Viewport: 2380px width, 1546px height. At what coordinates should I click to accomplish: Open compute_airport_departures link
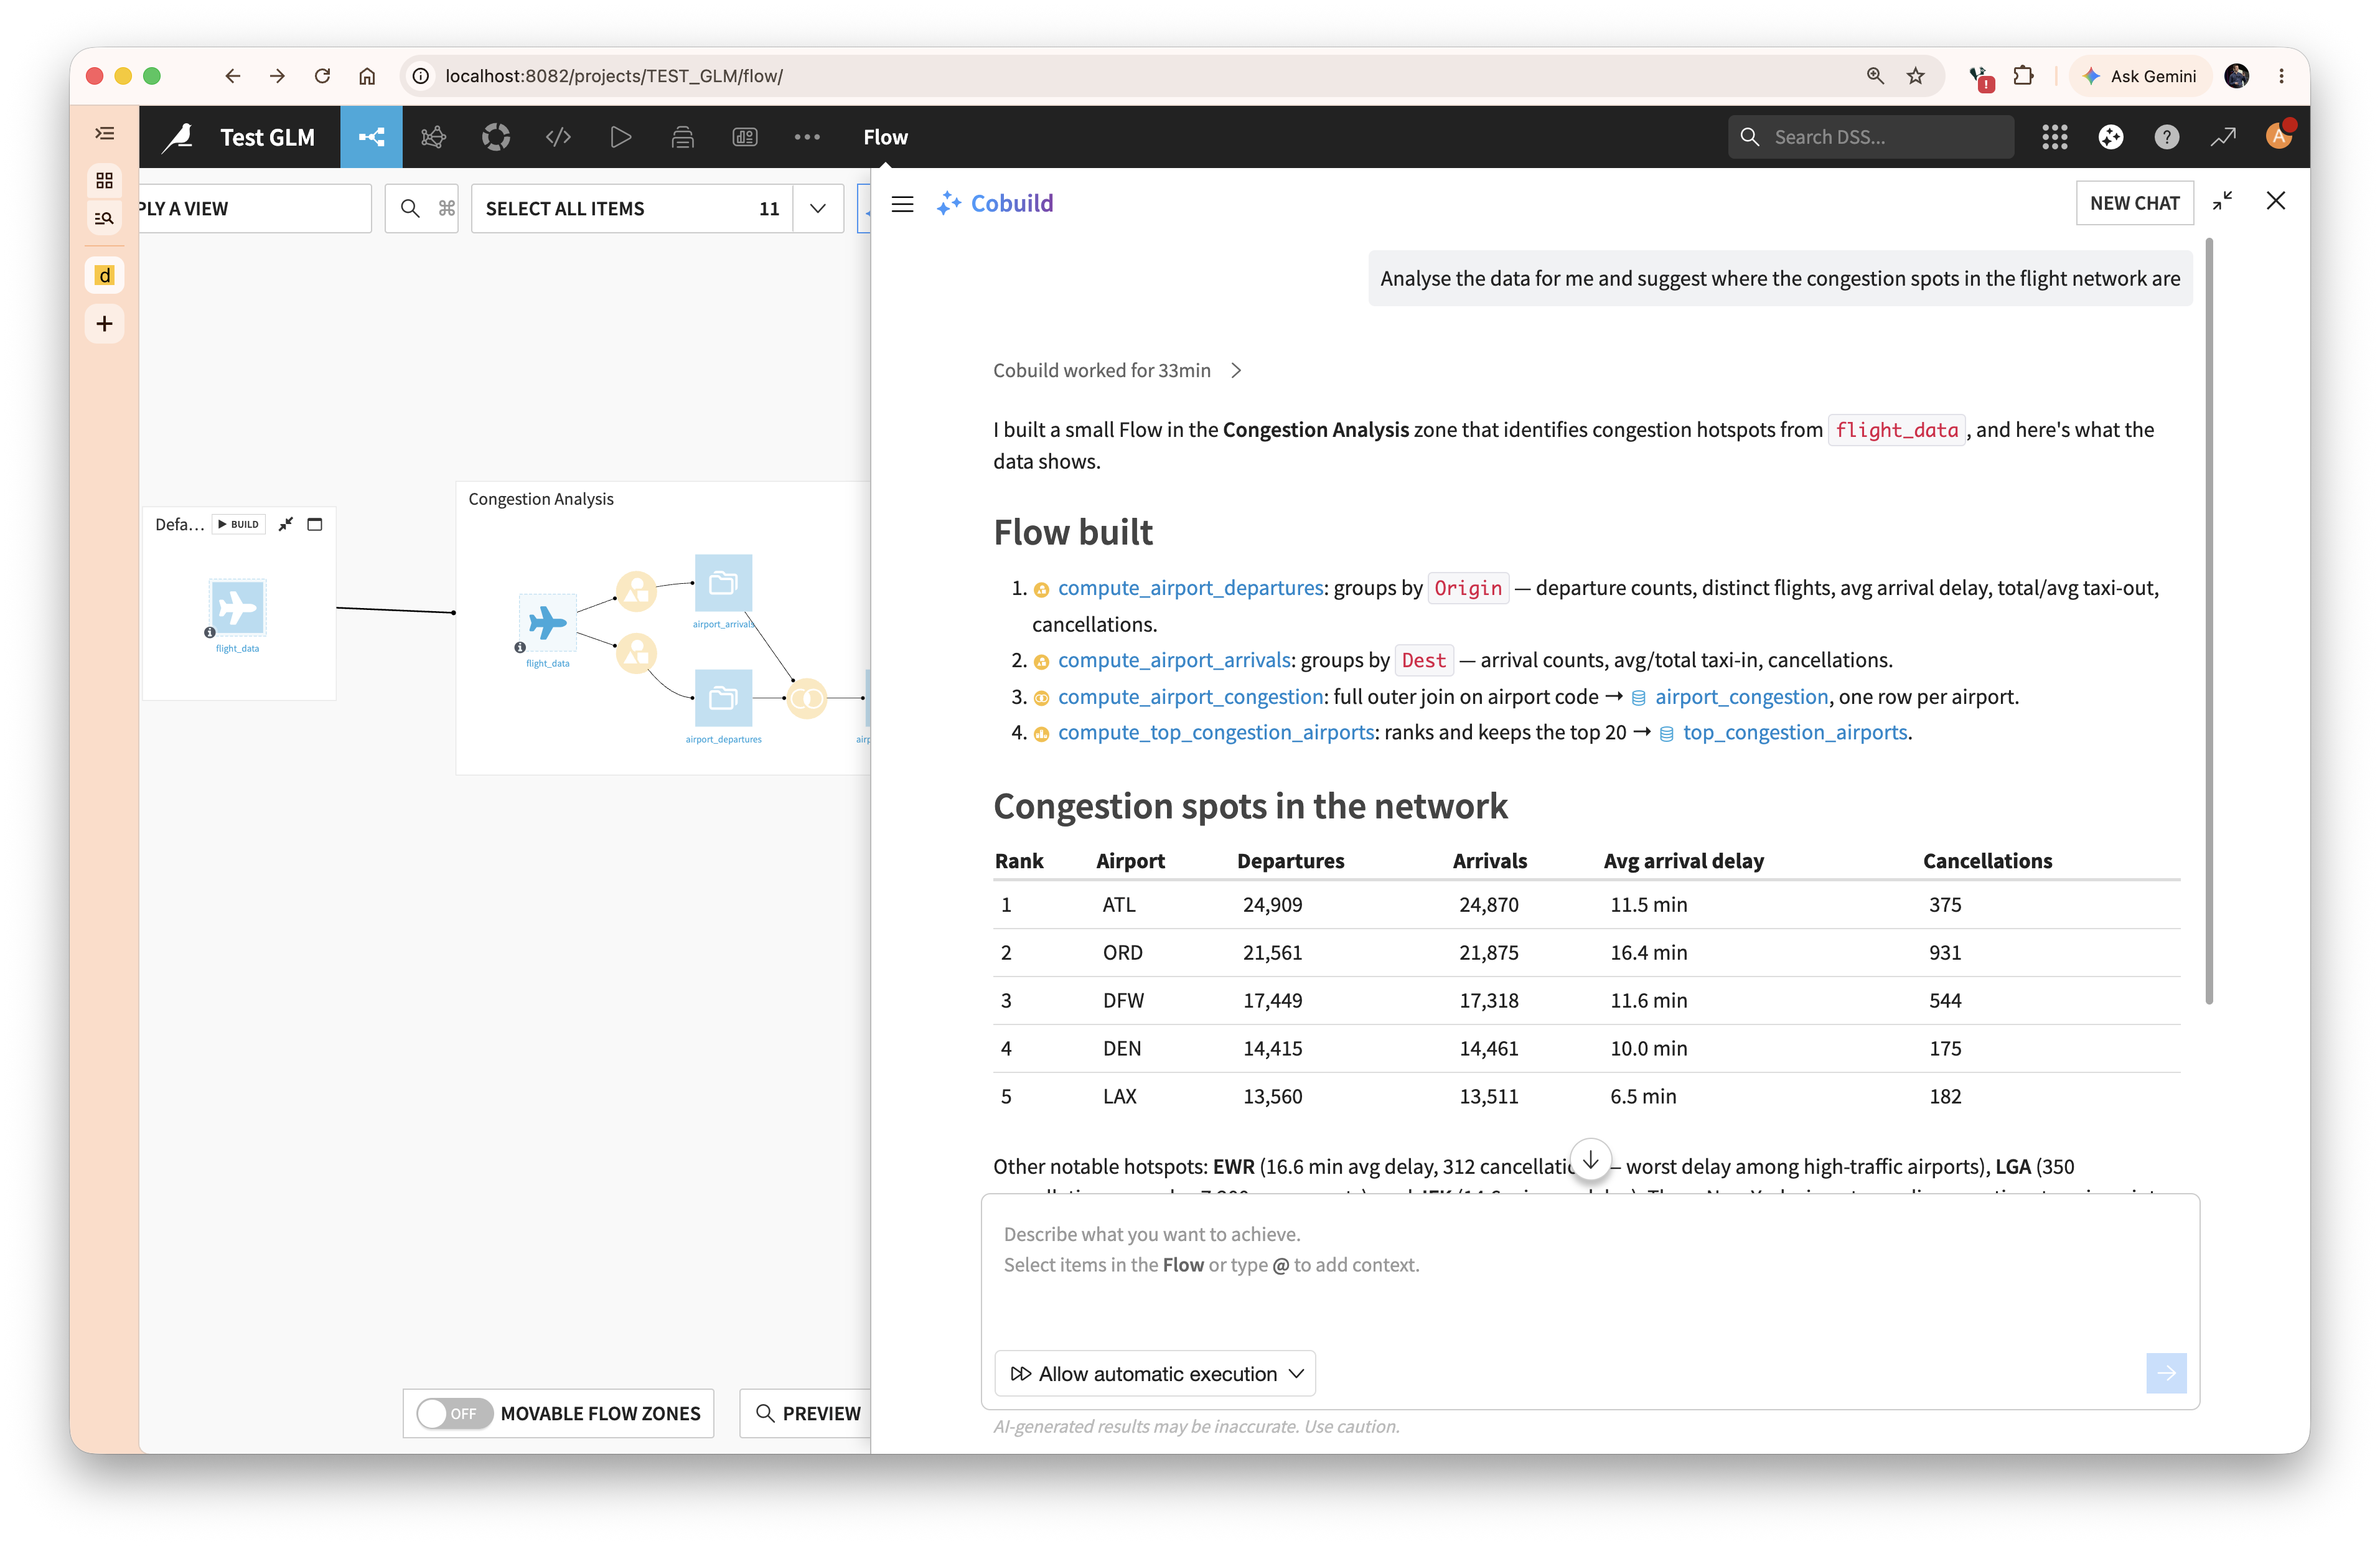1190,587
